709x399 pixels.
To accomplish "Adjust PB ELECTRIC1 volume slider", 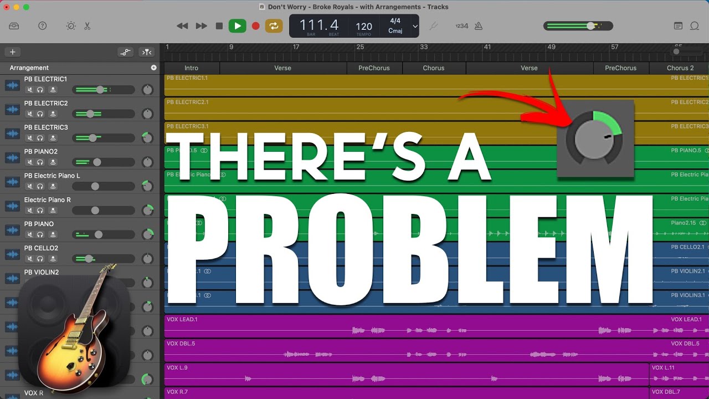I will [104, 90].
